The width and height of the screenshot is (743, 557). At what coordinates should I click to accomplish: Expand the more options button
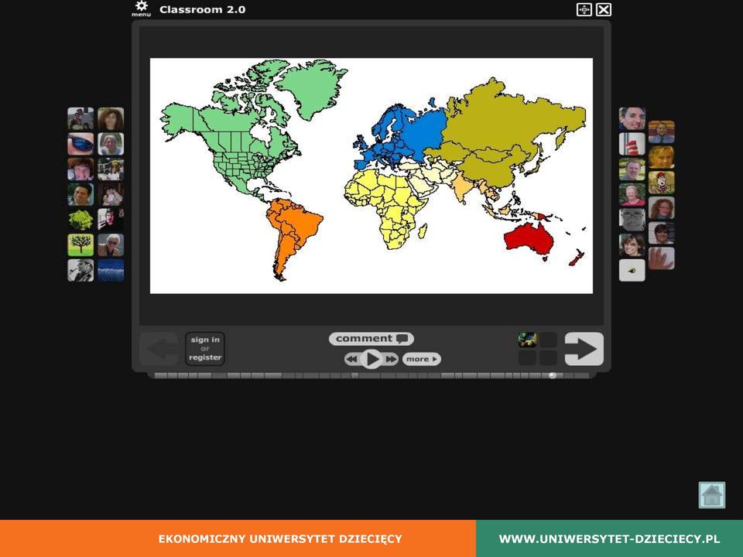(421, 359)
